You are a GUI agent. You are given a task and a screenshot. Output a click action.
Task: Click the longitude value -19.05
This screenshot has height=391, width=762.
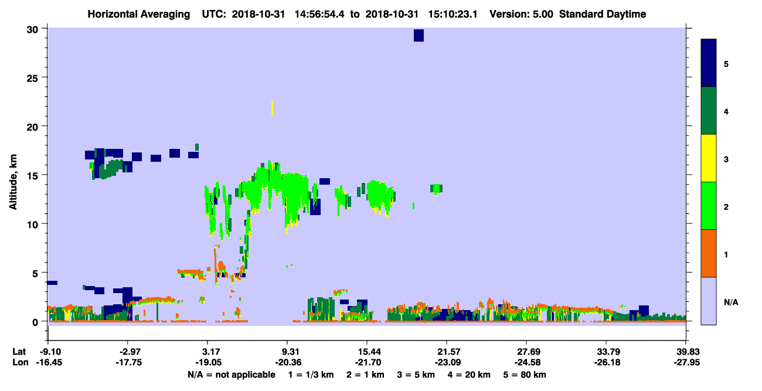[207, 362]
